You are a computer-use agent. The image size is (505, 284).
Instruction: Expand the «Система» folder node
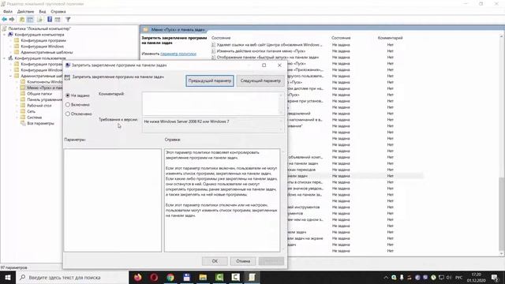click(17, 118)
